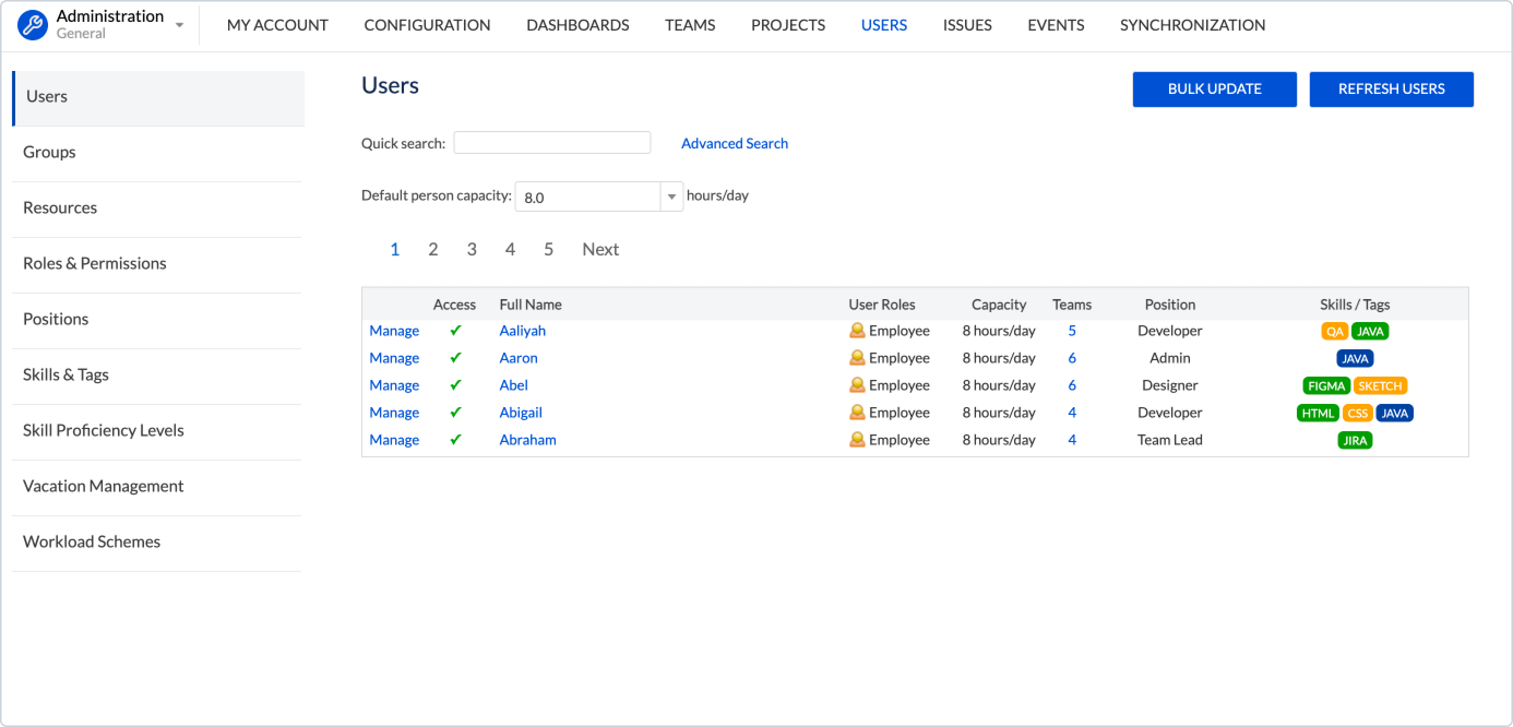Image resolution: width=1513 pixels, height=727 pixels.
Task: Expand the Administration General dropdown arrow
Action: (x=180, y=25)
